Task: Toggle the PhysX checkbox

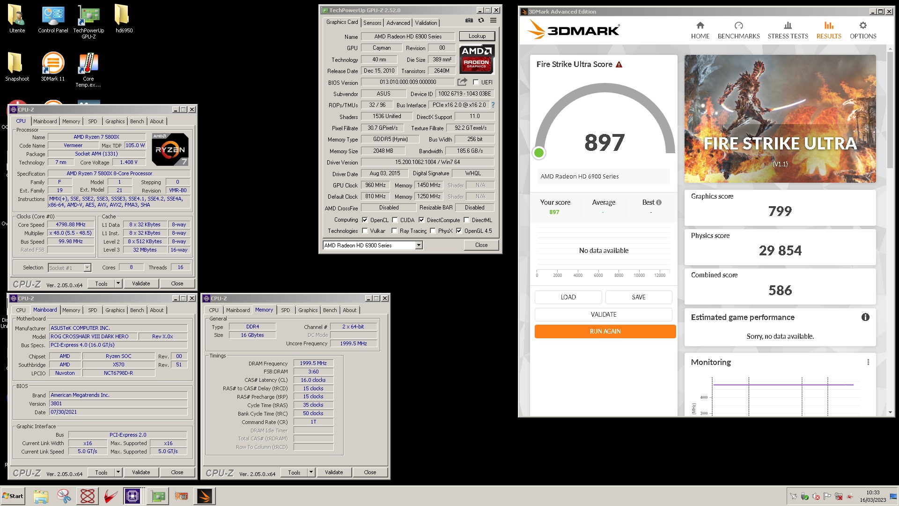Action: click(433, 231)
